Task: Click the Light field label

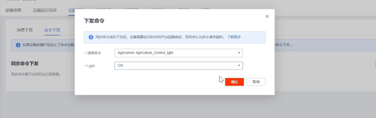Action: coord(91,66)
